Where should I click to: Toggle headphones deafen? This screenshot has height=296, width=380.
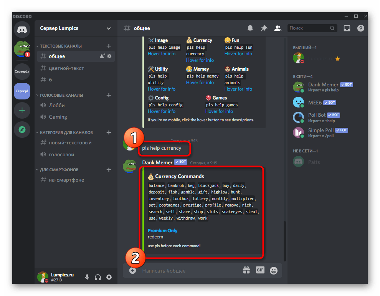[x=98, y=277]
